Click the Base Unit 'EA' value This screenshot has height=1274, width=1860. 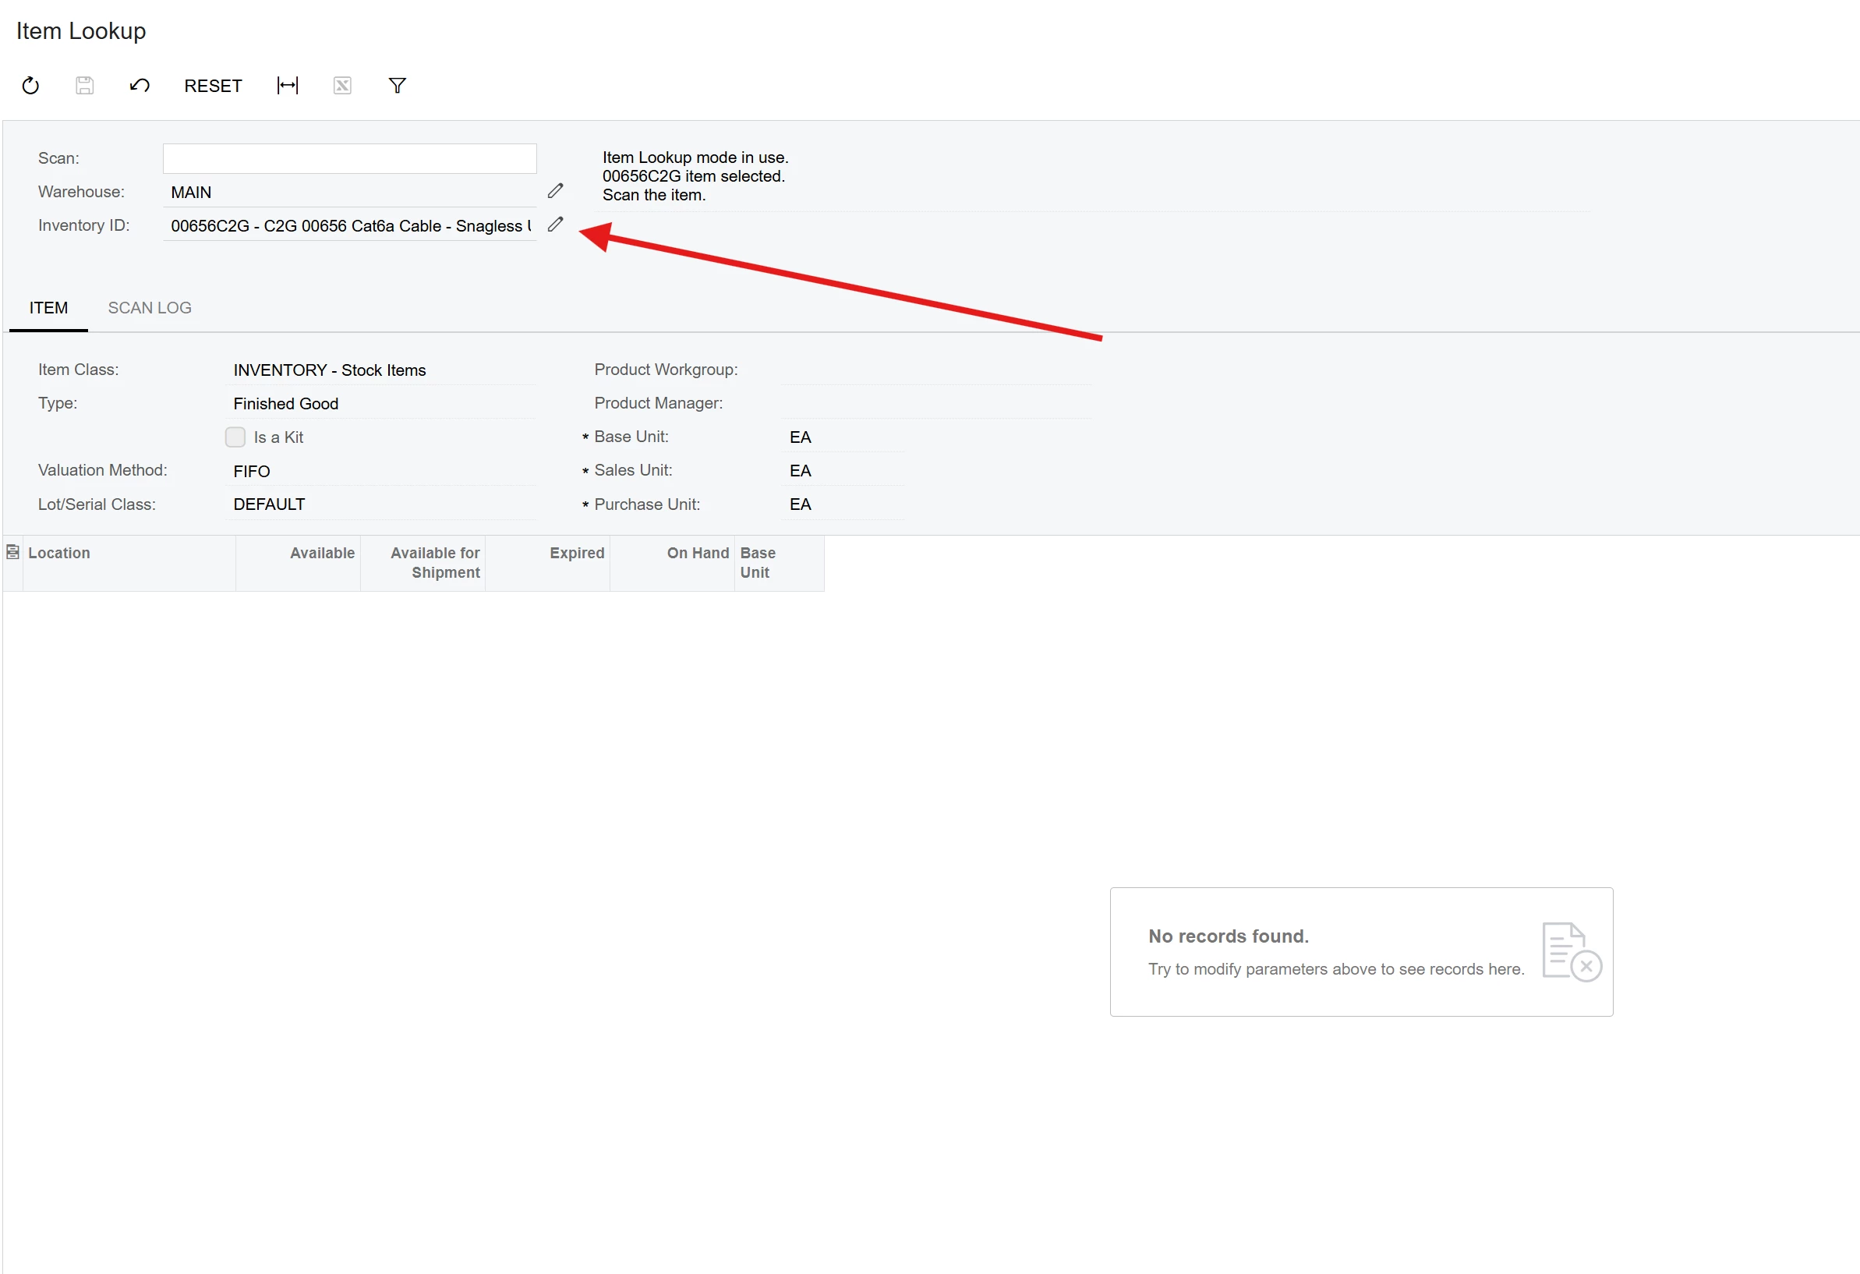(801, 437)
